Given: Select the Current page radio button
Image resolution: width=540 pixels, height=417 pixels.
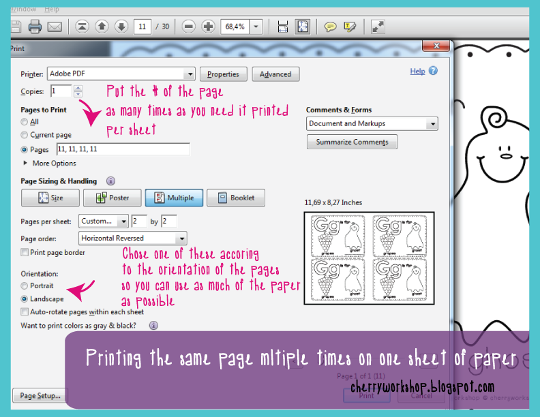Looking at the screenshot, I should click(24, 135).
